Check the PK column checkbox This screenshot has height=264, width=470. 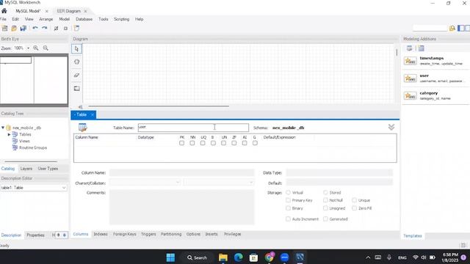point(181,143)
